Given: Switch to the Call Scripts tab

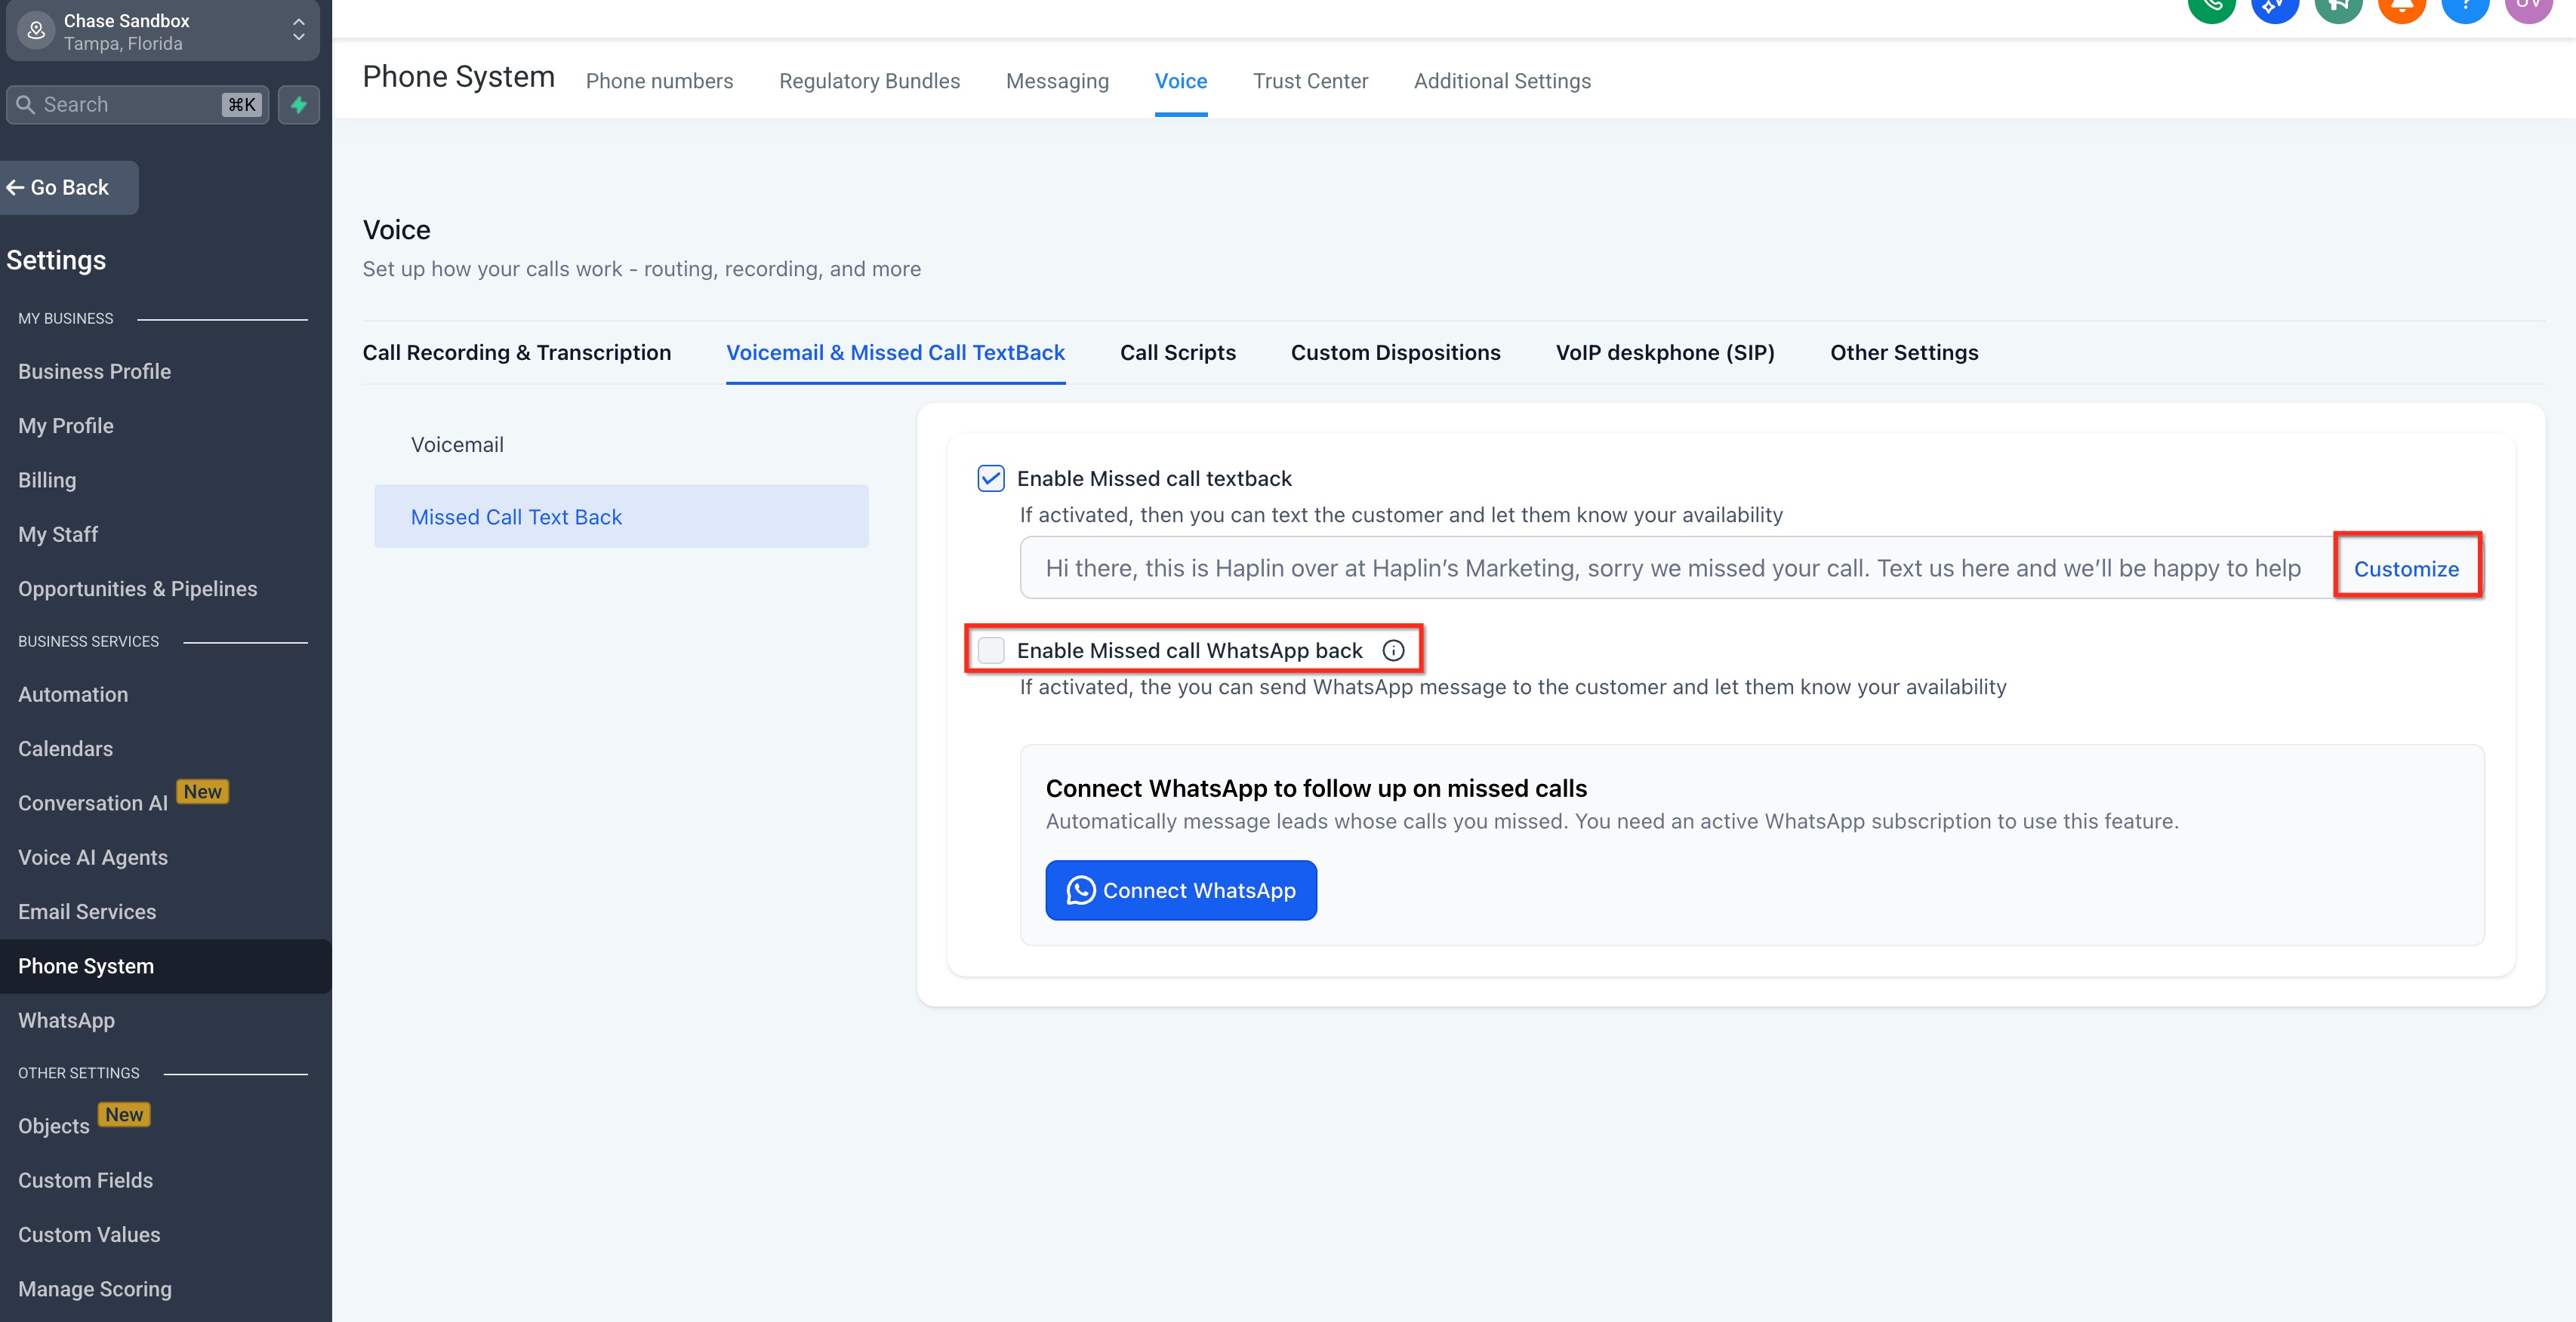Looking at the screenshot, I should 1177,352.
